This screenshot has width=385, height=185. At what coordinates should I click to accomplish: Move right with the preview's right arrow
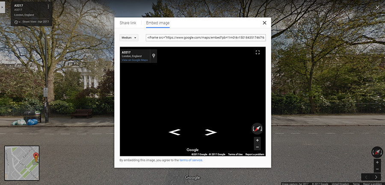211,132
